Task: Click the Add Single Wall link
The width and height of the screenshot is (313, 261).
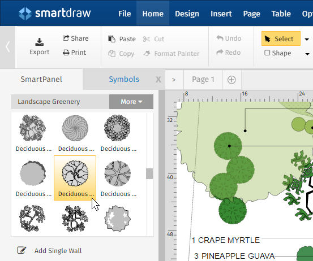Action: 58,251
